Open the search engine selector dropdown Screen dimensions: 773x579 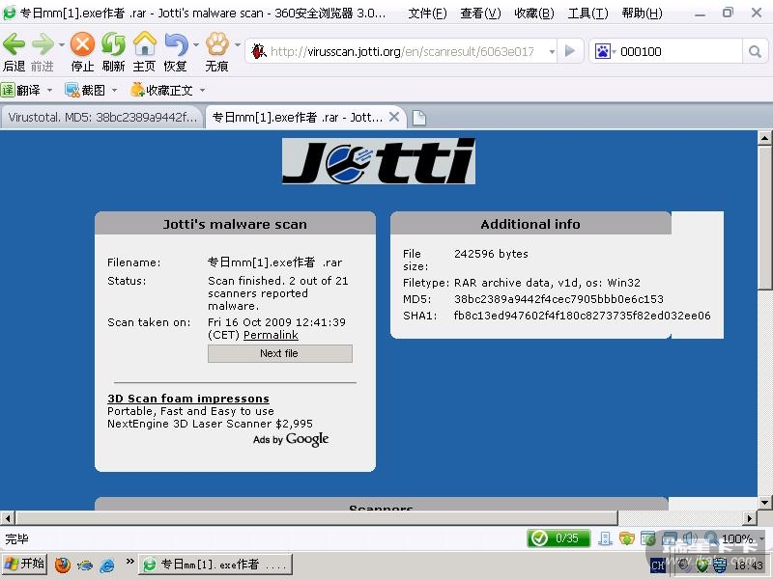(x=614, y=51)
